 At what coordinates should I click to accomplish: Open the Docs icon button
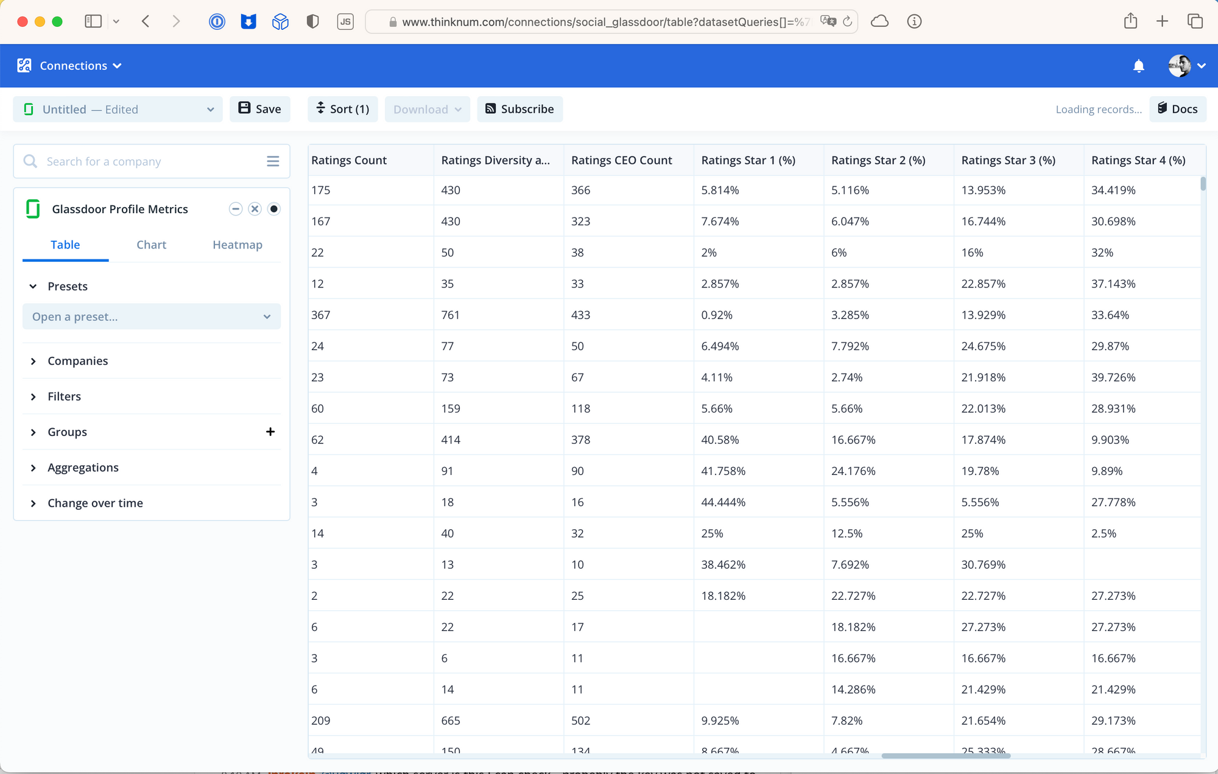click(1177, 109)
